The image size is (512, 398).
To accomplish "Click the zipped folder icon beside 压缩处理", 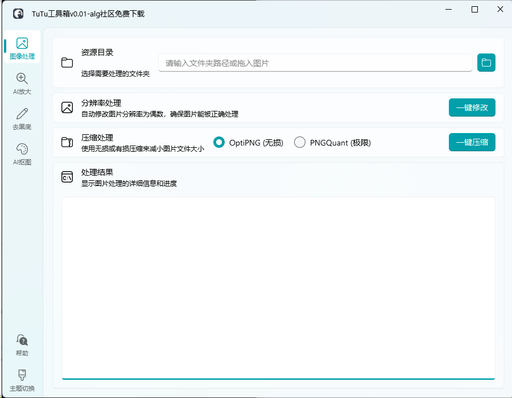I will tap(67, 142).
